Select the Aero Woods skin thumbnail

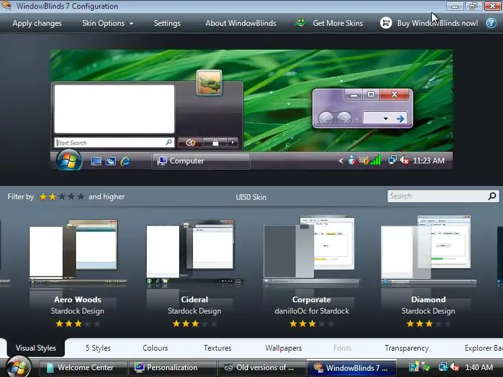coord(77,253)
